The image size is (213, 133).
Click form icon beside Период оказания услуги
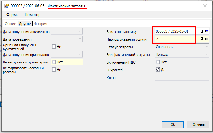tap(207, 39)
